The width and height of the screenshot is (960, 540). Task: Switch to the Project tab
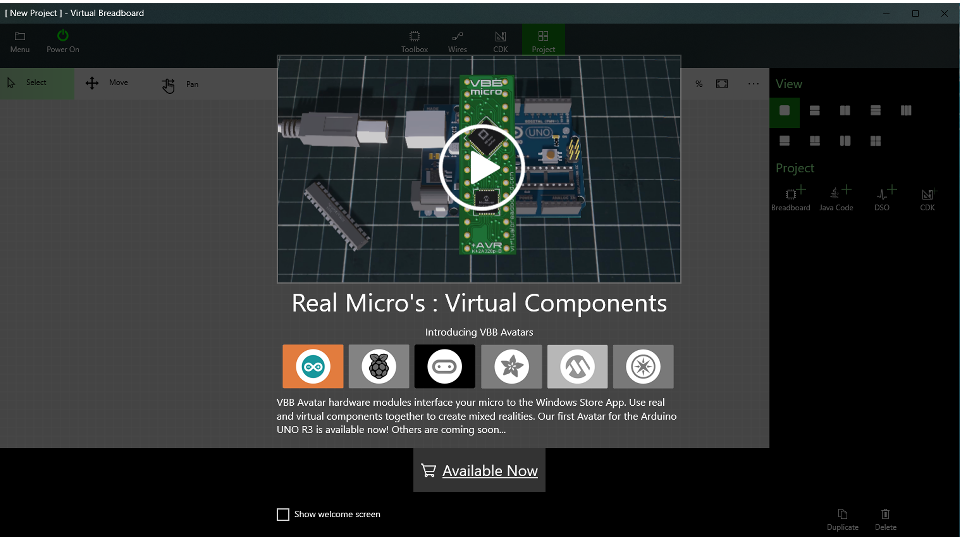(x=543, y=41)
